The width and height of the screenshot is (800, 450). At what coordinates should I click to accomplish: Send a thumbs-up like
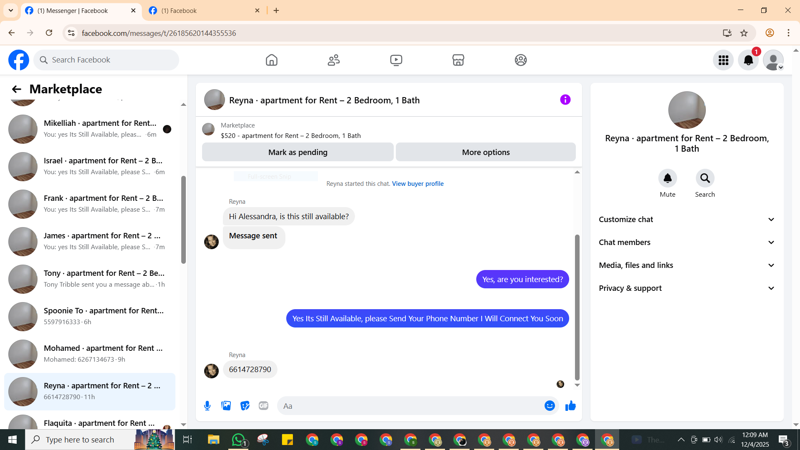click(570, 406)
